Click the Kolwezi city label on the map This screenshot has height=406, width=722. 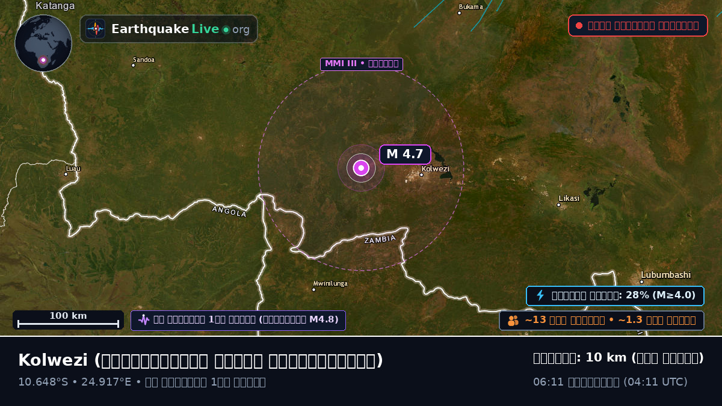pos(436,169)
